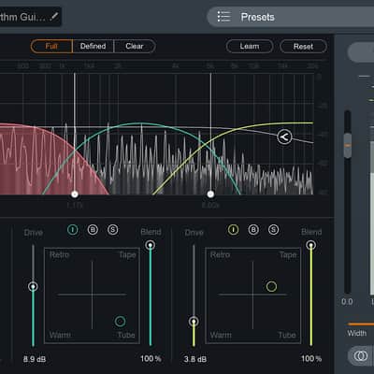Toggle yellow band bypass B button
Image resolution: width=374 pixels, height=374 pixels.
coord(253,230)
